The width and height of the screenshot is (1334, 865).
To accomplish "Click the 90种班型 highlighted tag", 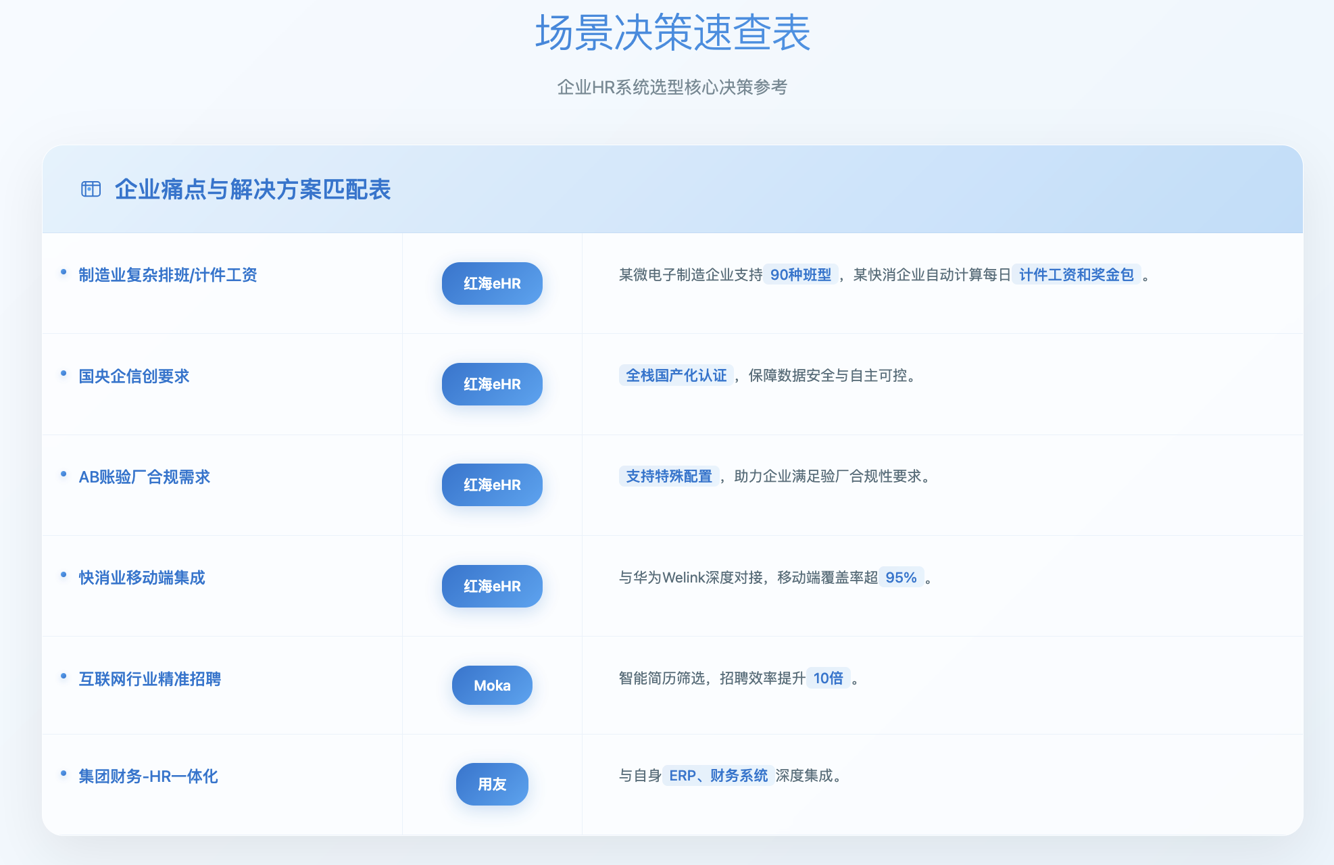I will [x=801, y=274].
